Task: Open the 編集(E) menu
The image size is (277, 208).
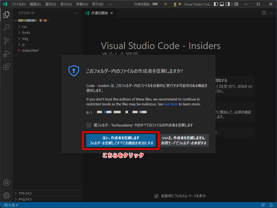Action: click(35, 4)
